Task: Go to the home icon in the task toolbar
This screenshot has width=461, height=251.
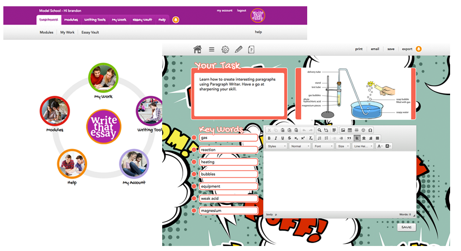Action: coord(197,49)
